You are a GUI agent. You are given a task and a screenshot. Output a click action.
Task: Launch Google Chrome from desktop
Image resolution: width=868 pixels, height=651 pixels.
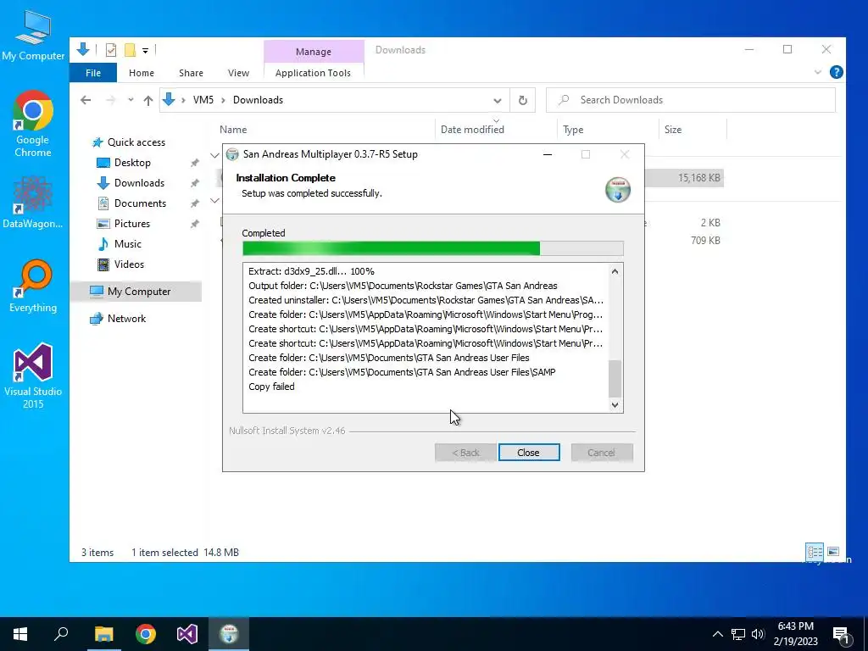(x=33, y=124)
